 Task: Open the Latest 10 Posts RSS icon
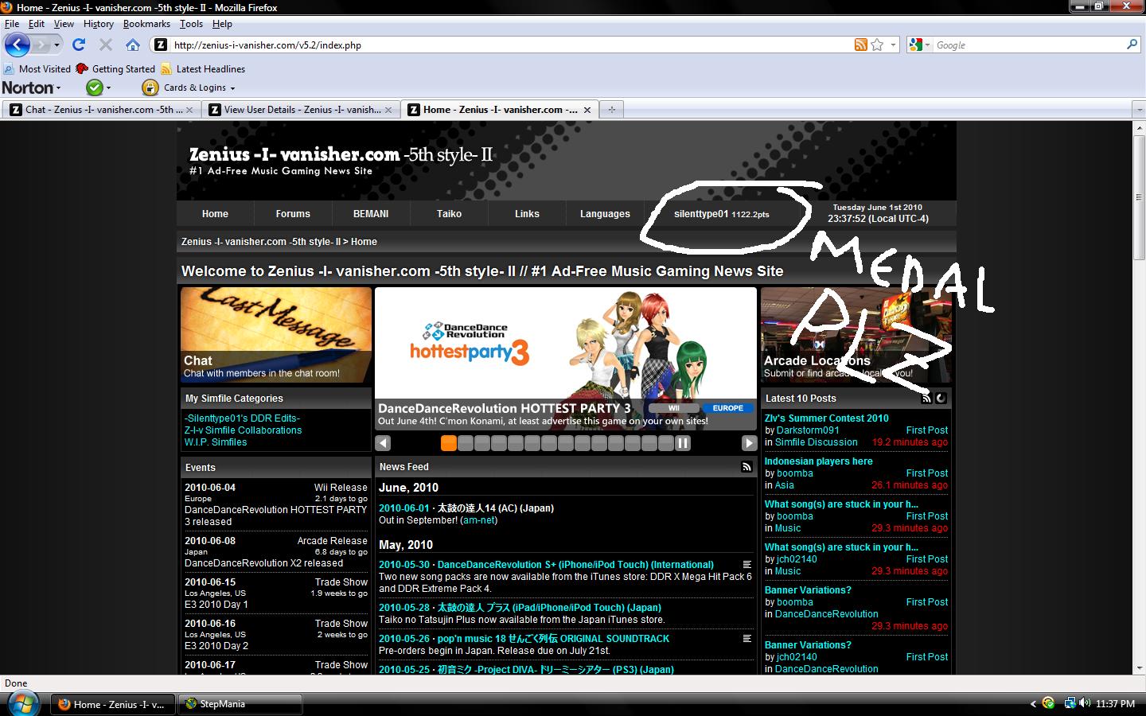tap(926, 399)
